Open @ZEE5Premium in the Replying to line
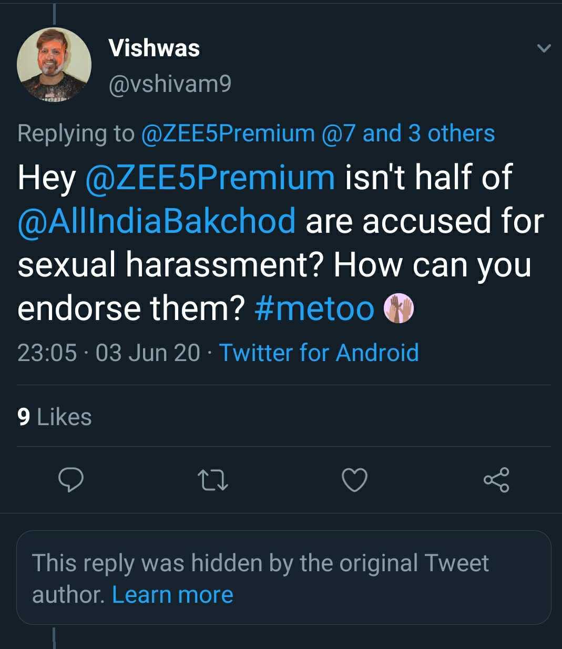The image size is (562, 649). tap(228, 133)
